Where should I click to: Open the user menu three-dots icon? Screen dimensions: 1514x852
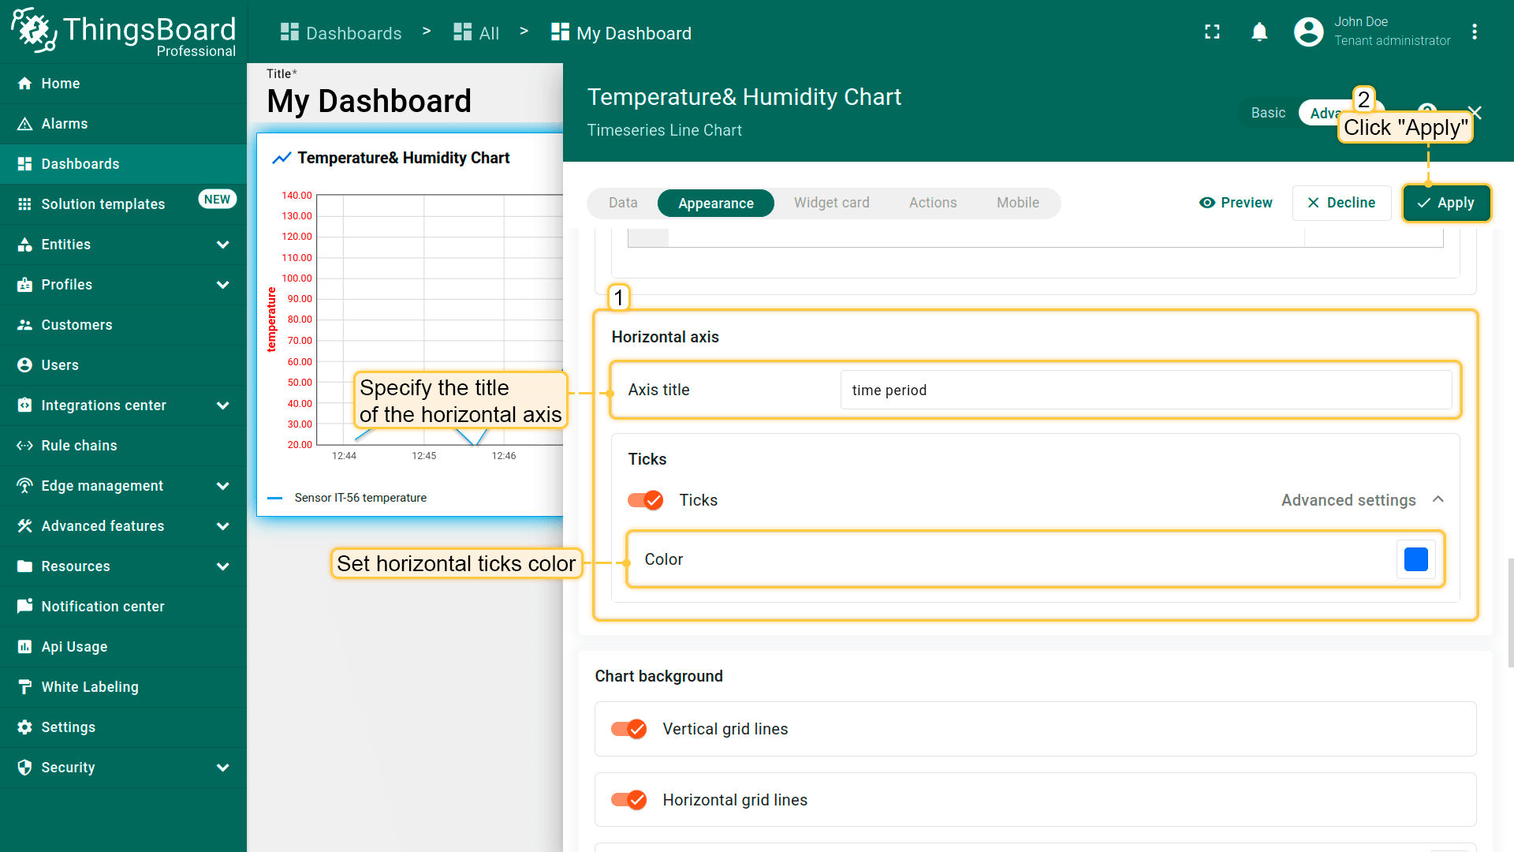pyautogui.click(x=1474, y=32)
